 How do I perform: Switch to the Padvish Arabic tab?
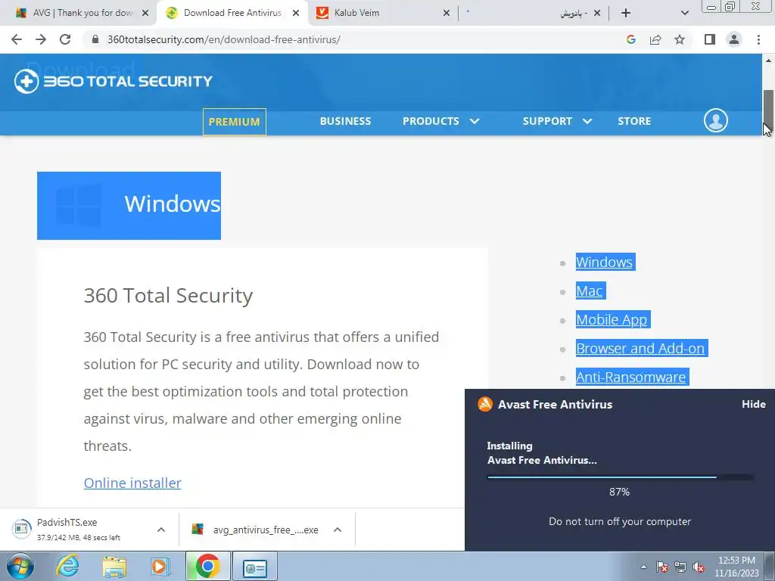click(x=534, y=14)
